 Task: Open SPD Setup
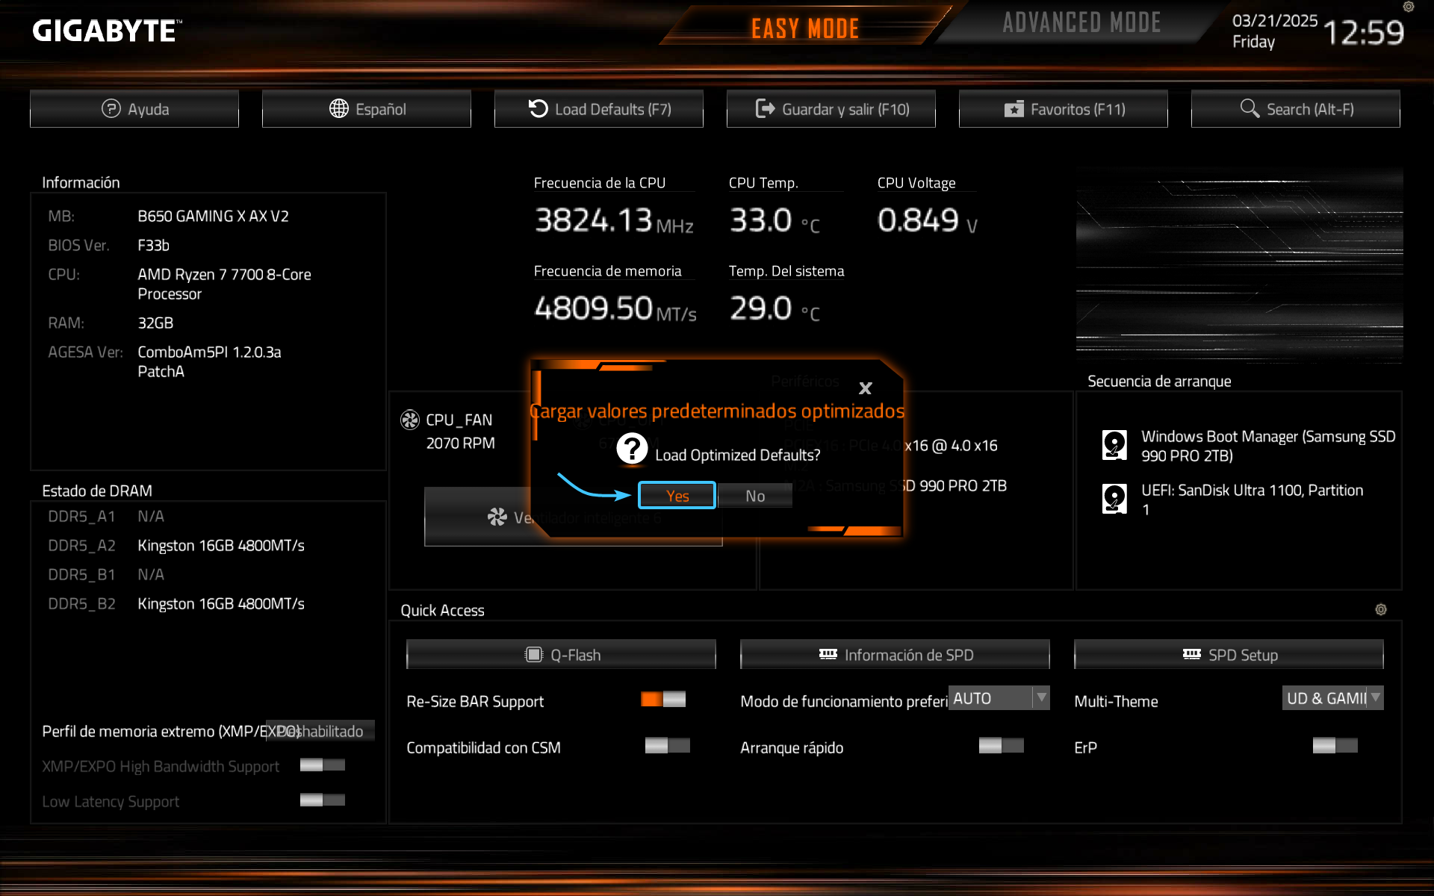[1229, 655]
